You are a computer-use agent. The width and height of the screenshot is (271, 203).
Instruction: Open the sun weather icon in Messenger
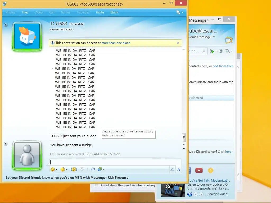(210, 170)
